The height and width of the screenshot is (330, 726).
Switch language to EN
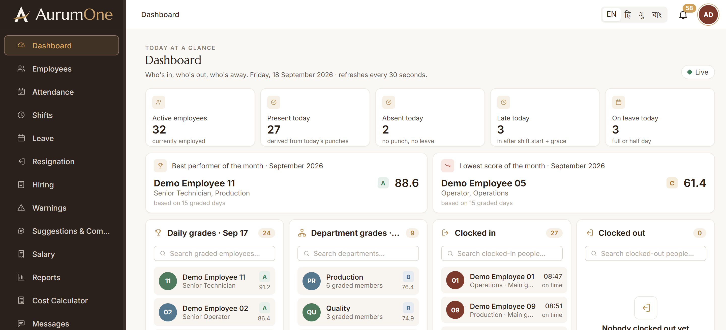click(x=611, y=14)
